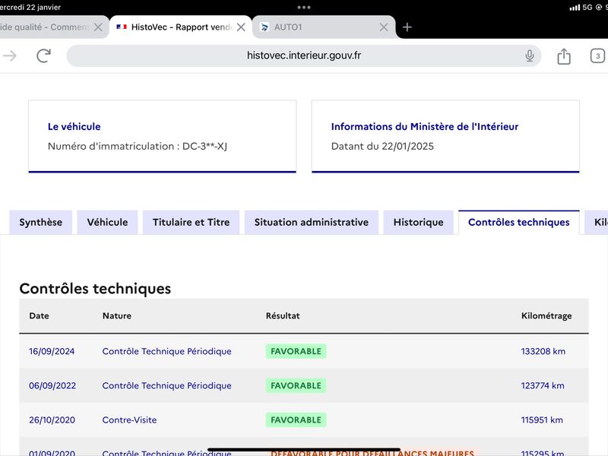Screen dimensions: 608x456
Task: Click FAVORABLE badge in 16/09/2024 row
Action: 296,351
